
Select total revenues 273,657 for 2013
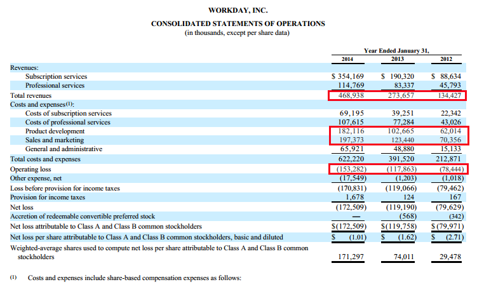pyautogui.click(x=401, y=95)
